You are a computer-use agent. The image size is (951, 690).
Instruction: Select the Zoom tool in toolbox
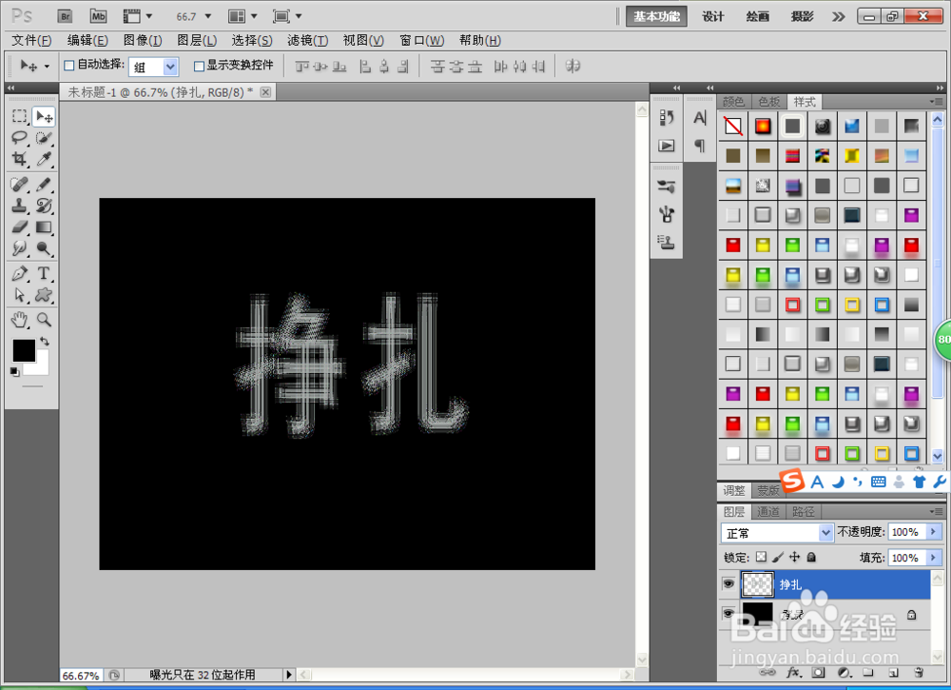[x=44, y=319]
